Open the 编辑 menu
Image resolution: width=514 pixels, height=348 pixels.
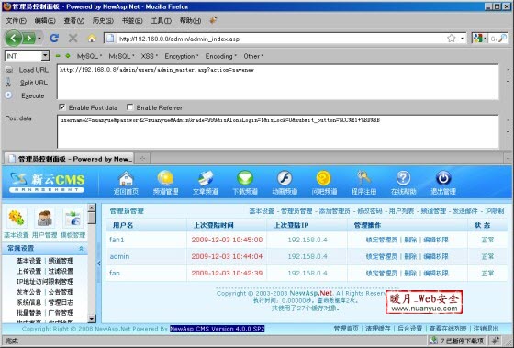tap(45, 21)
